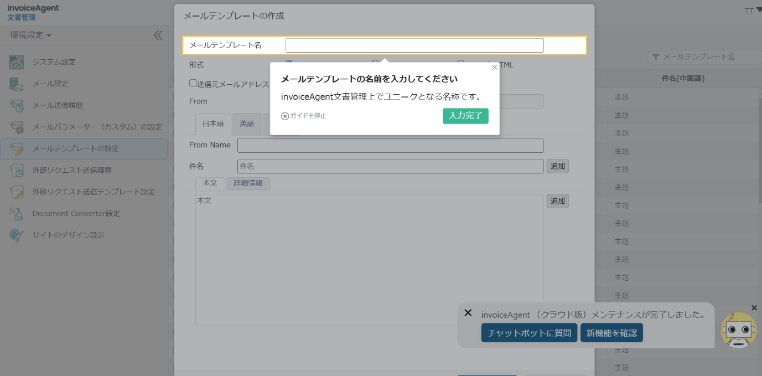
Task: Switch to the 英語 language tab
Action: point(247,124)
